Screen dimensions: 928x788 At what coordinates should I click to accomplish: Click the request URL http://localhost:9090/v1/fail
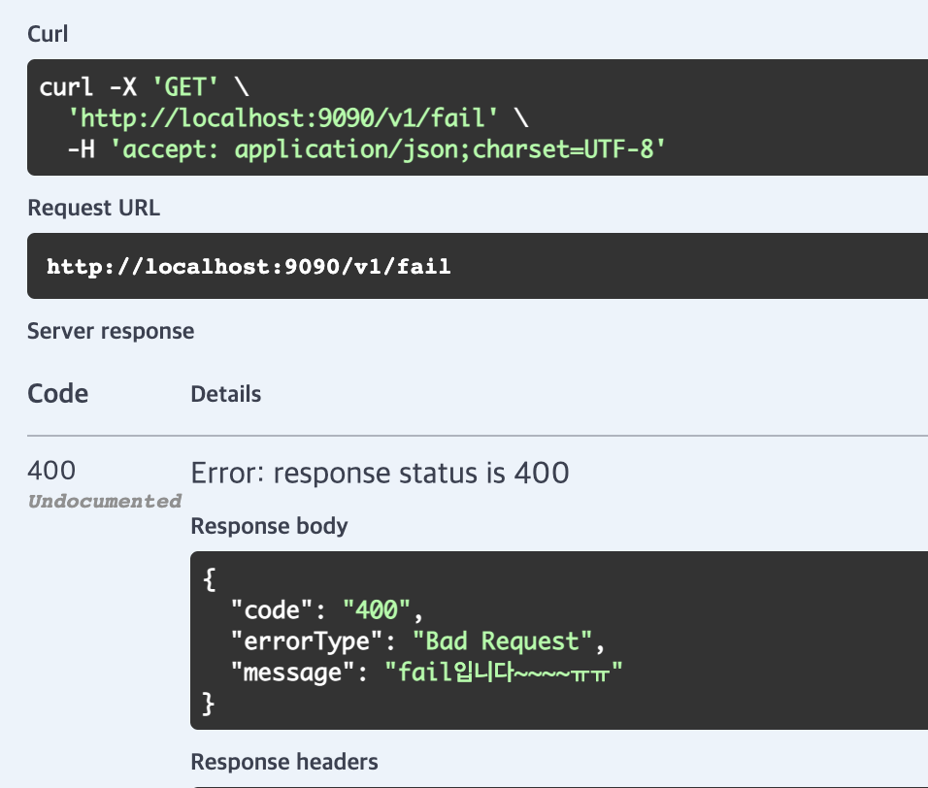[x=249, y=266]
